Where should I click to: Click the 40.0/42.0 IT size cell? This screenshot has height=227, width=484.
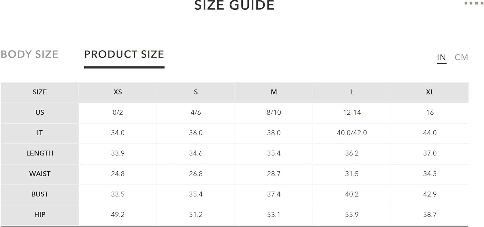point(352,133)
